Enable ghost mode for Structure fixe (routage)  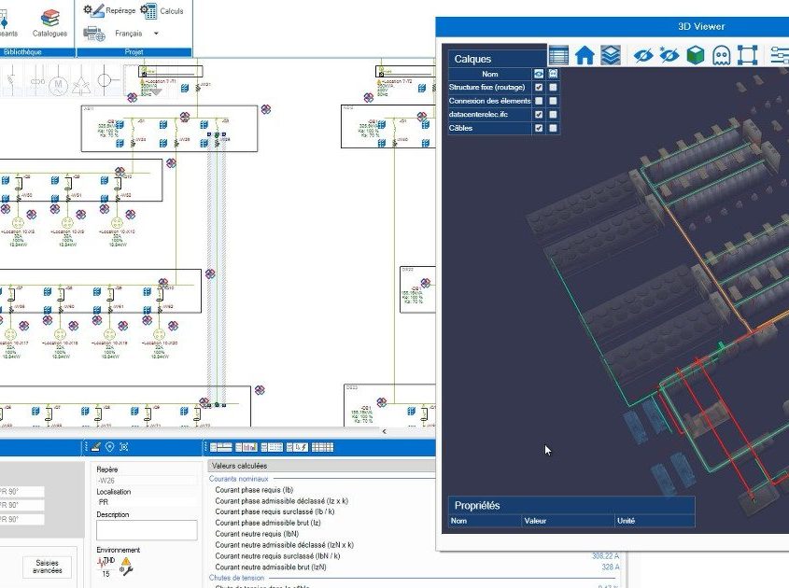[553, 87]
